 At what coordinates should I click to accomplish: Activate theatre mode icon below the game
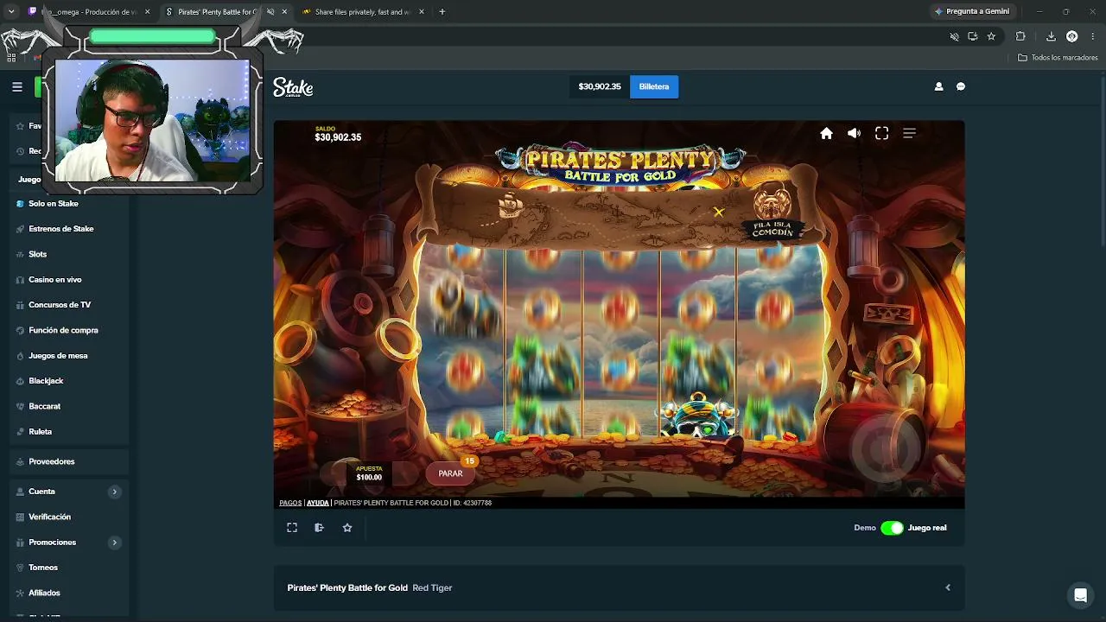click(319, 528)
